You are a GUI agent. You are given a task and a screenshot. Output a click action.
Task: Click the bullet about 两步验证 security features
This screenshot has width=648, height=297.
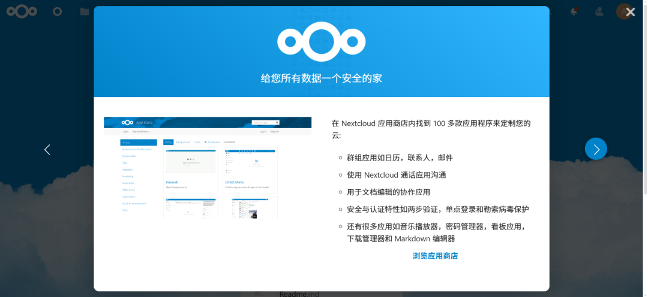pyautogui.click(x=438, y=209)
